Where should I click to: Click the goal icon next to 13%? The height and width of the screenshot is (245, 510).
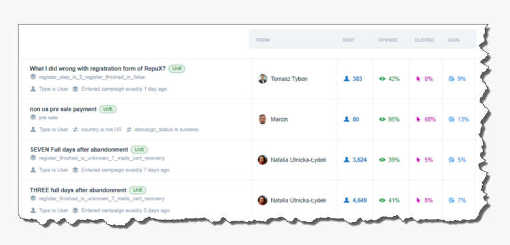pos(452,119)
